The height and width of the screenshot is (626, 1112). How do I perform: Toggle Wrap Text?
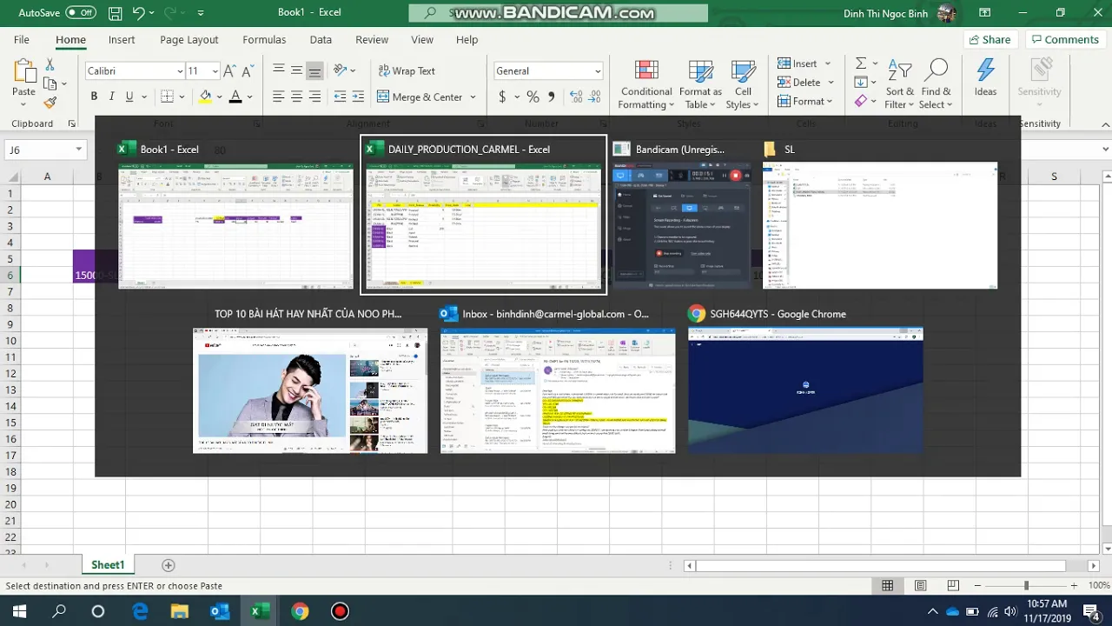(407, 70)
